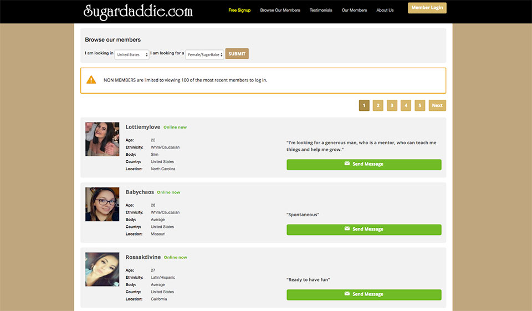Screen dimensions: 532x311
Task: Open the Rosaakdivine username link
Action: [142, 257]
